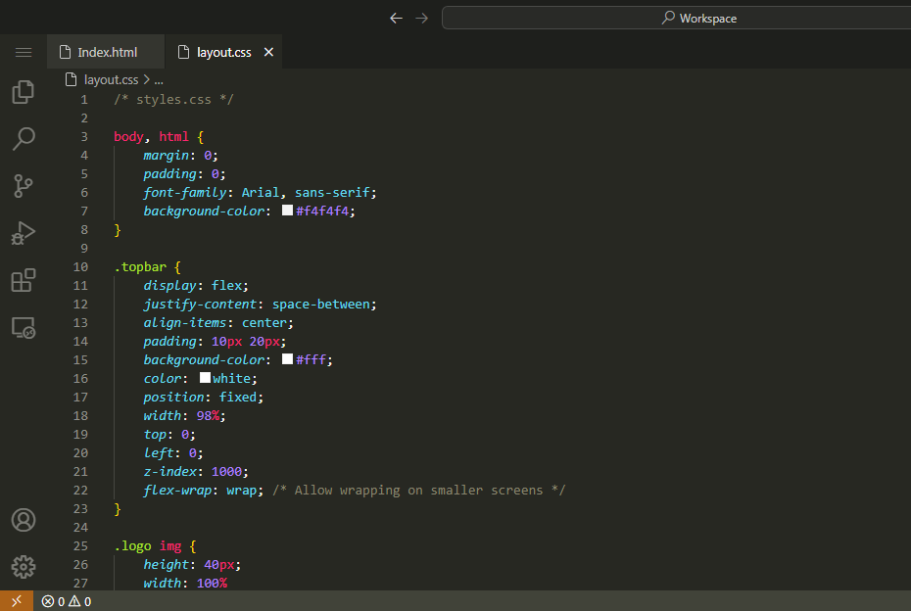Open the Manage settings gear
Screen dimensions: 911x611
coord(24,567)
